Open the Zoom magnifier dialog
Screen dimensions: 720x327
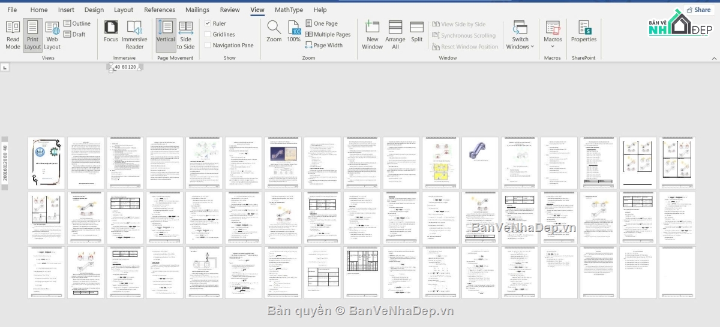click(274, 31)
